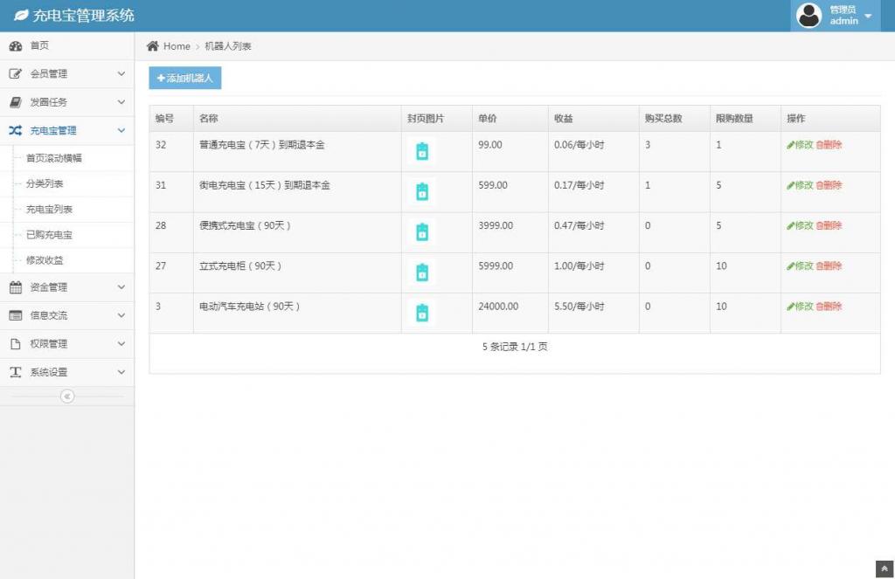Click the scroll-to-top arrow icon
Image resolution: width=895 pixels, height=579 pixels.
(x=884, y=568)
